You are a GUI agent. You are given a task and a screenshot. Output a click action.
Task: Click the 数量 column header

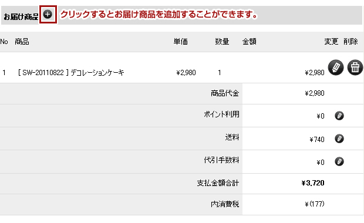coord(222,42)
